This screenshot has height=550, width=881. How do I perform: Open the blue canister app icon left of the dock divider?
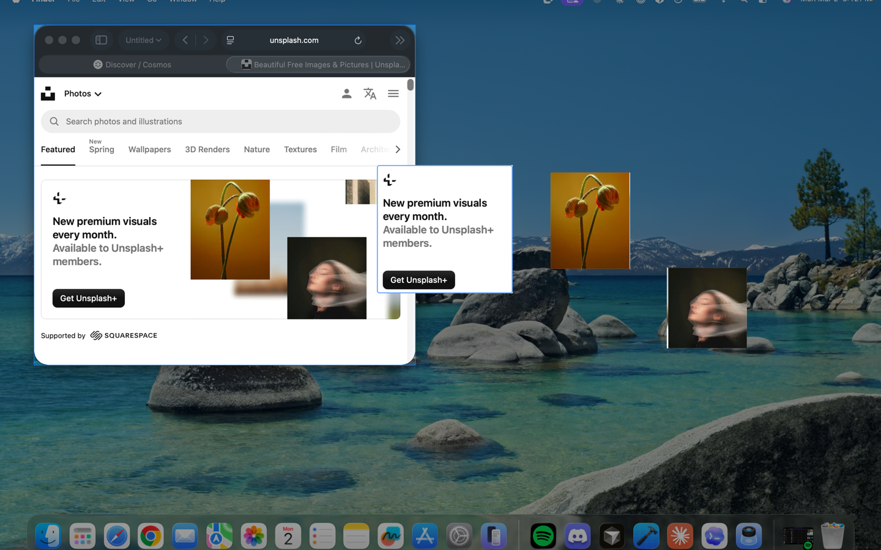pyautogui.click(x=749, y=536)
